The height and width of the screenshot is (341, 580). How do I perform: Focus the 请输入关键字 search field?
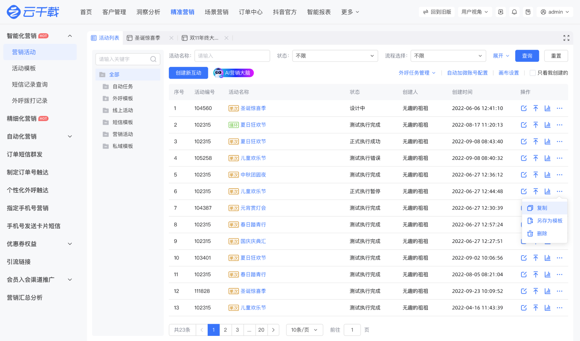[128, 59]
